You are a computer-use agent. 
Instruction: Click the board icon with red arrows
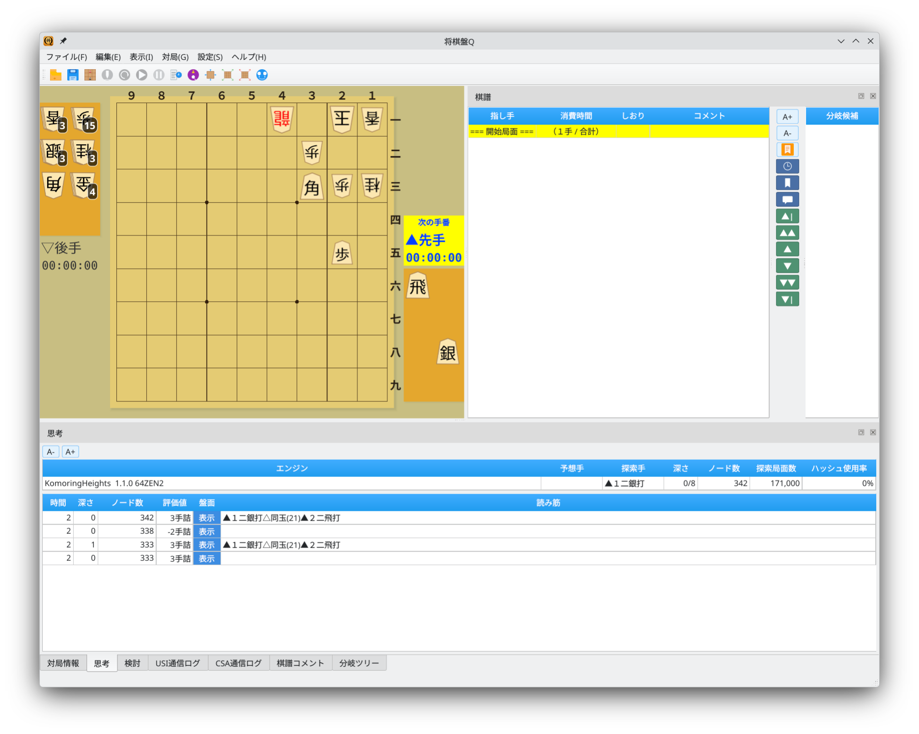[244, 75]
